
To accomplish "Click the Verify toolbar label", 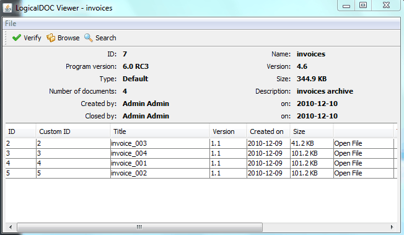I will point(32,38).
